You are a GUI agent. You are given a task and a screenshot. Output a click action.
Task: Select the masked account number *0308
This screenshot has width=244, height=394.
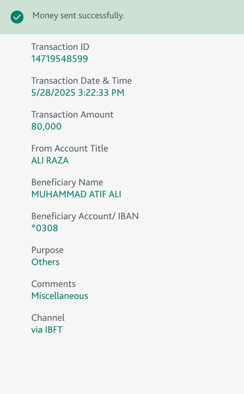coord(45,228)
